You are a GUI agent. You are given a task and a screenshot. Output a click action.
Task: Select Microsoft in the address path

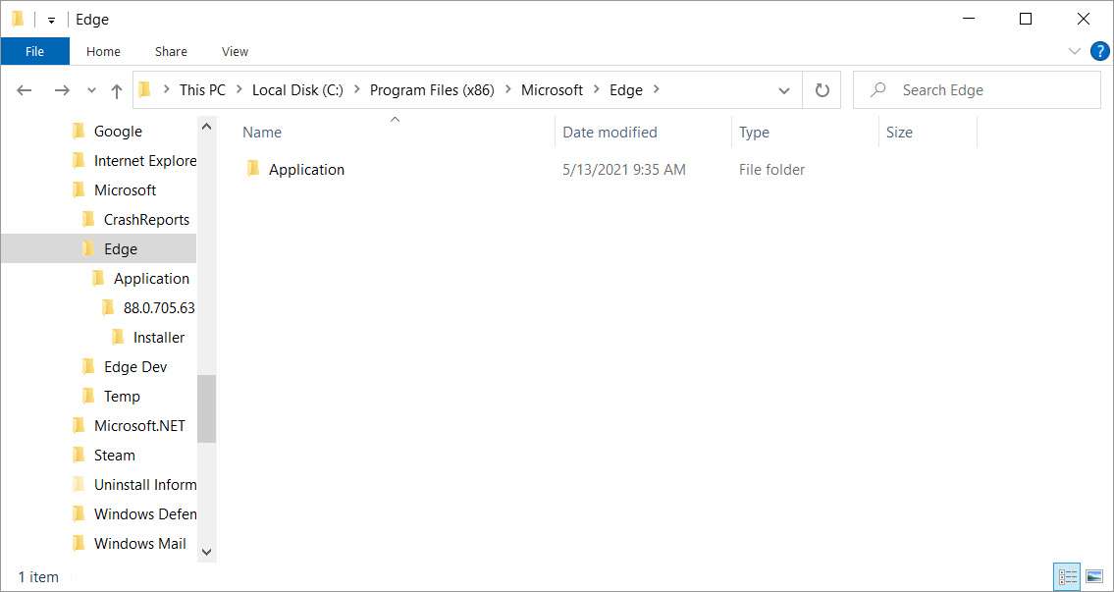pyautogui.click(x=552, y=90)
